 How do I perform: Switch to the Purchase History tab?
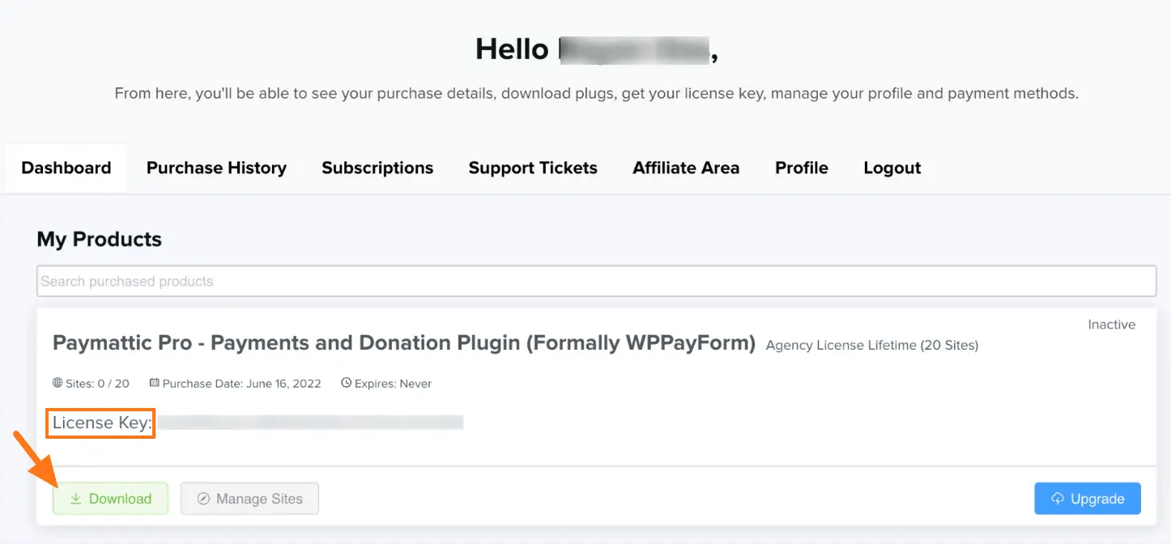[x=216, y=168]
